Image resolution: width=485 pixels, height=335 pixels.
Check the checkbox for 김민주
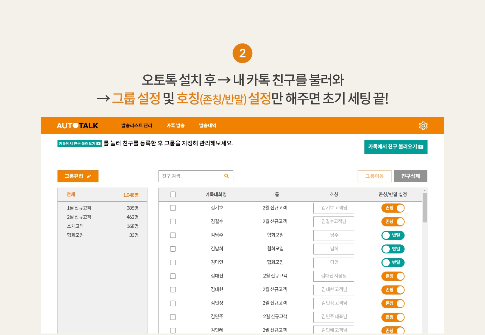point(173,317)
